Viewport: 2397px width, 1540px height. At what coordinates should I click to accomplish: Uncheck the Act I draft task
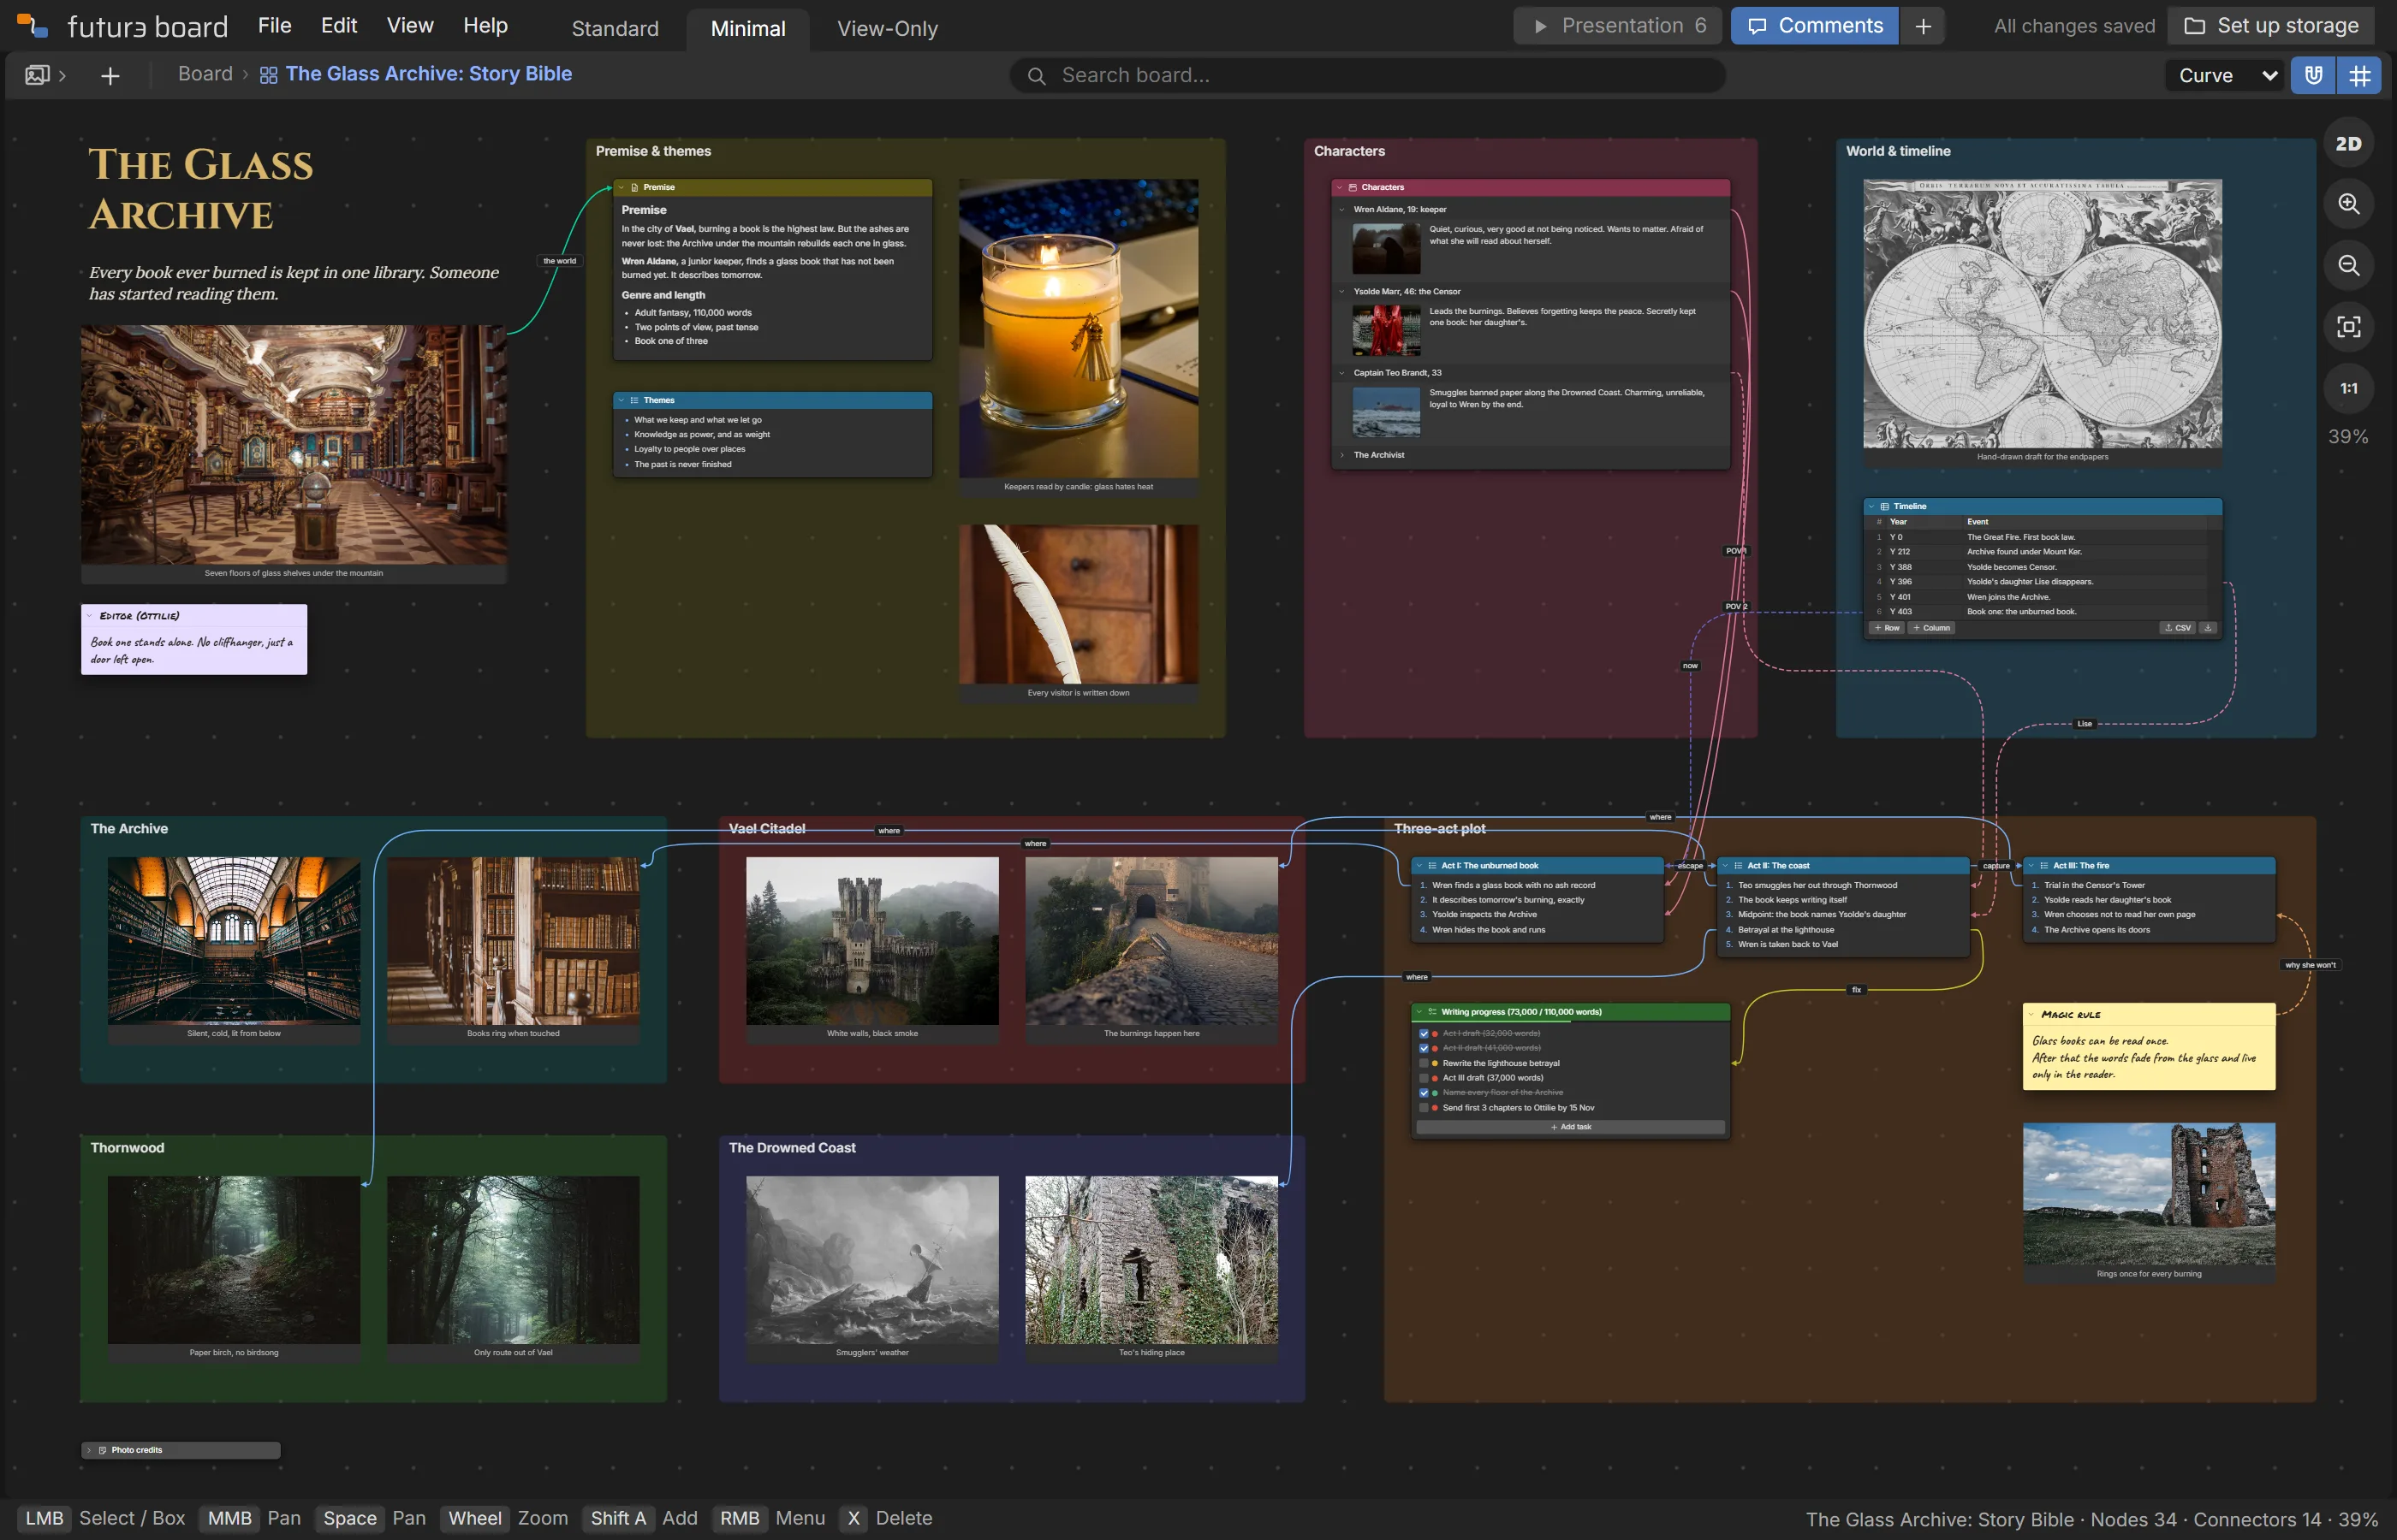coord(1424,1034)
